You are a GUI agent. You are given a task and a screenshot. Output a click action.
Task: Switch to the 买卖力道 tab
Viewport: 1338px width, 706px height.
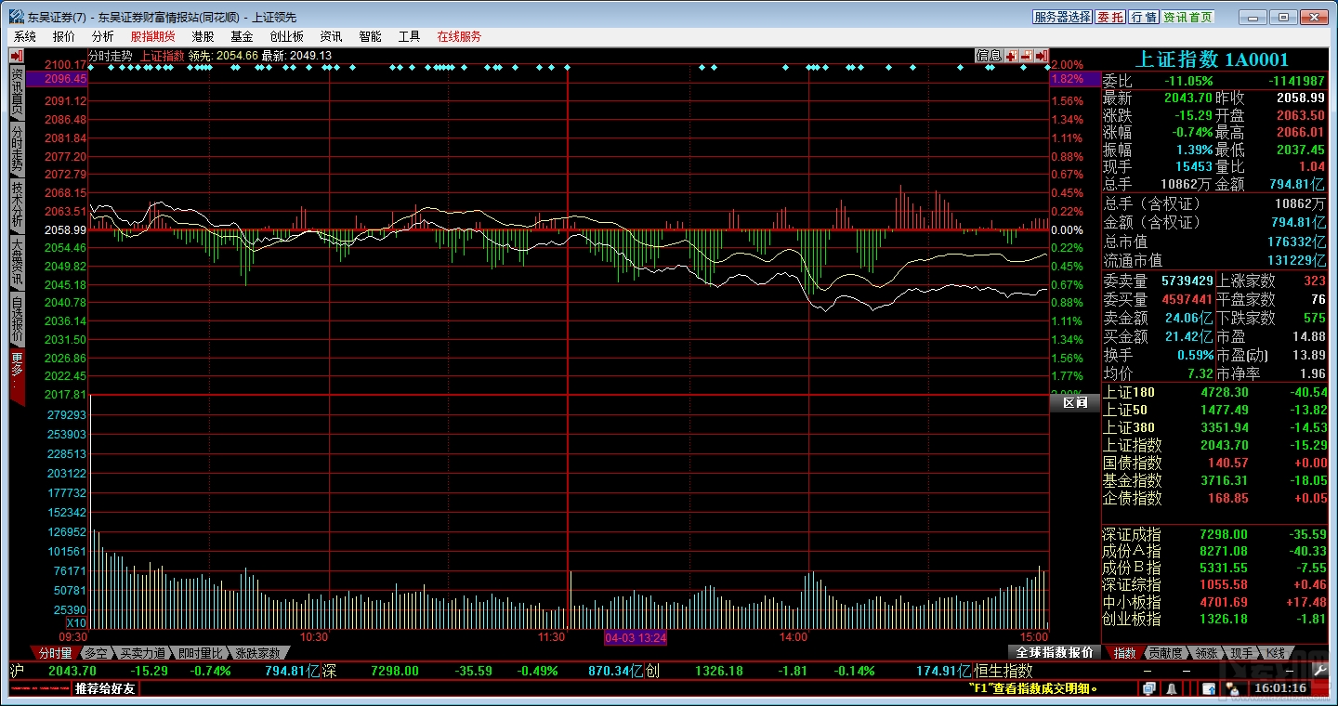pyautogui.click(x=143, y=653)
